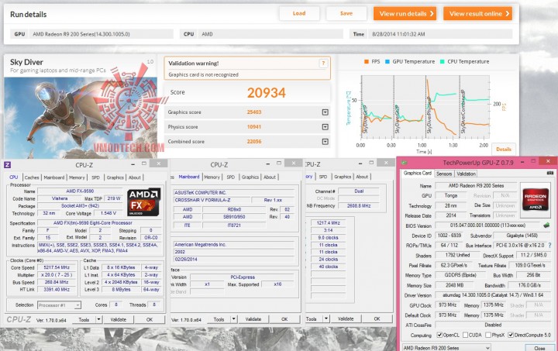The image size is (558, 351).
Task: Expand Combined score details
Action: coord(325,142)
